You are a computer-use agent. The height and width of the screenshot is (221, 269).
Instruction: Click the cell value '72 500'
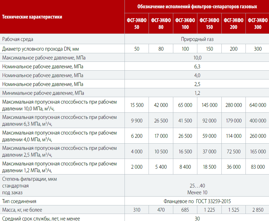coord(233,152)
